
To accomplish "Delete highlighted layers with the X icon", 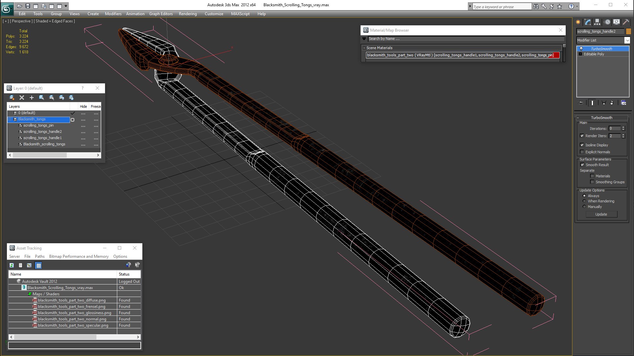I will (22, 98).
